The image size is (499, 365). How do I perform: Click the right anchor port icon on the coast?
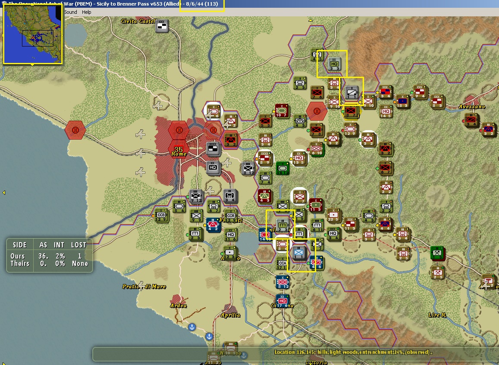pyautogui.click(x=209, y=336)
